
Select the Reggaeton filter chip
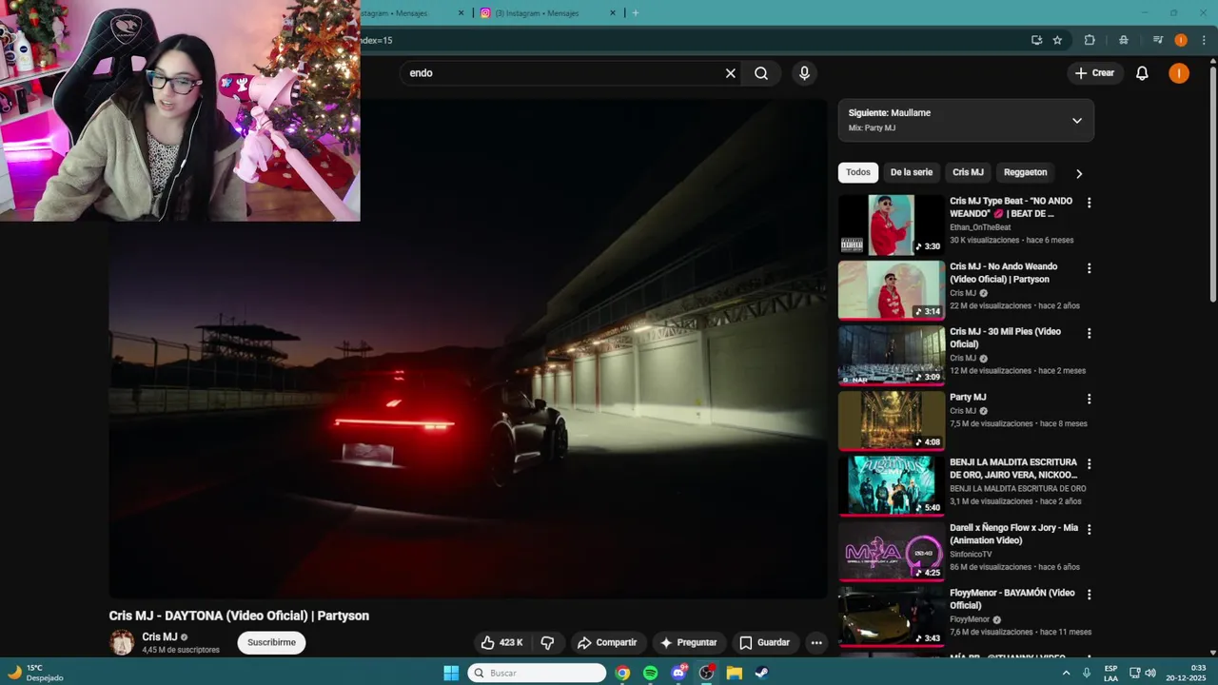point(1025,172)
